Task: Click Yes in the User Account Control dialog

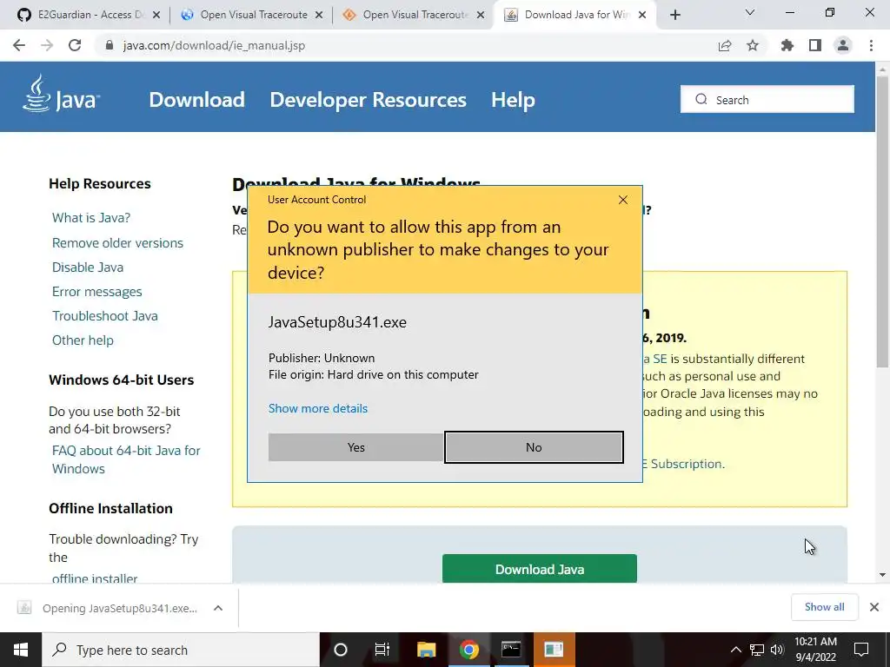Action: 355,447
